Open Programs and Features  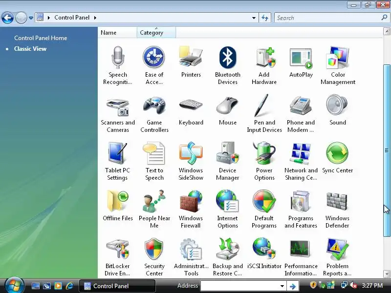[x=301, y=209]
